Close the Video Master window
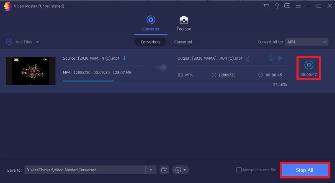Image resolution: width=335 pixels, height=183 pixels. click(x=330, y=6)
